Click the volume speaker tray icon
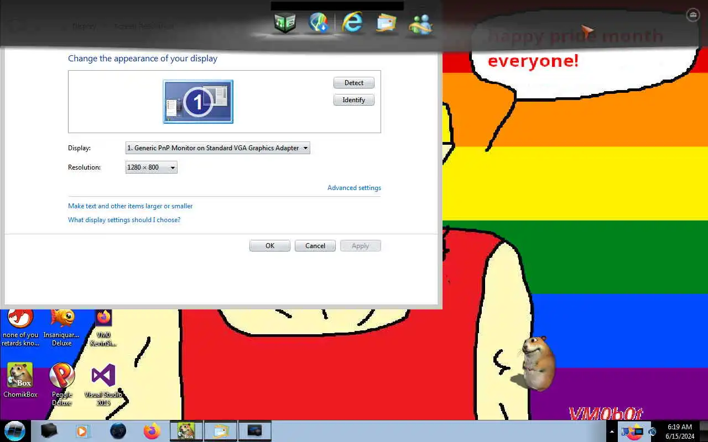708x442 pixels. coord(652,432)
